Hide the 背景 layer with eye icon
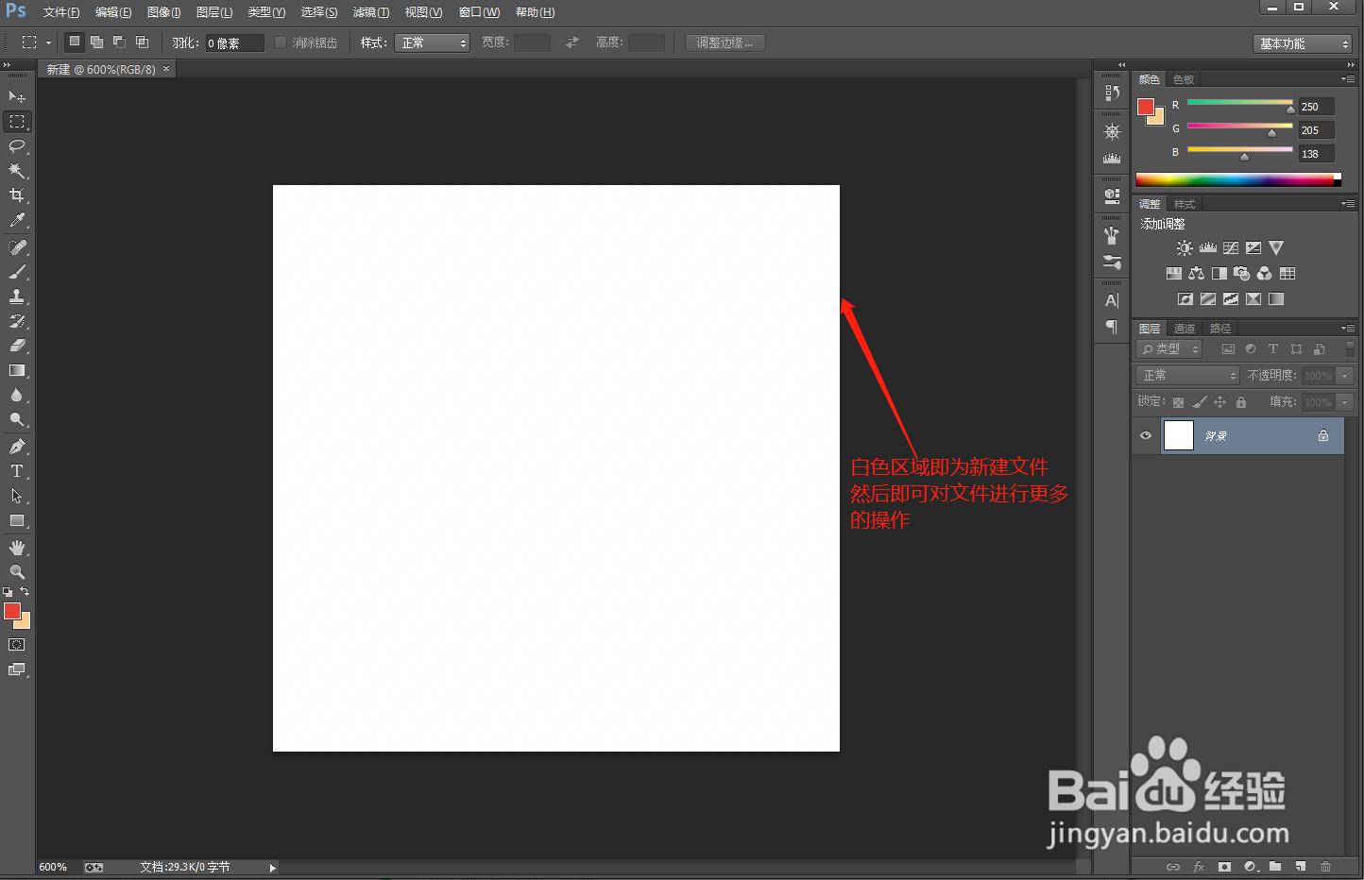Image resolution: width=1364 pixels, height=880 pixels. [x=1146, y=435]
